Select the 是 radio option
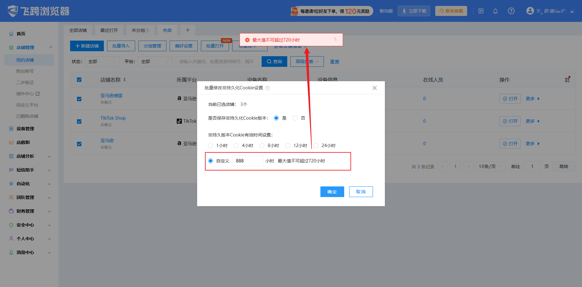 coord(276,118)
